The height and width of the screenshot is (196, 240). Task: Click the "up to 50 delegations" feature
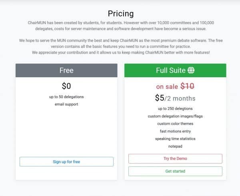66,97
